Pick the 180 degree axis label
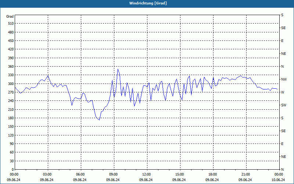 (x=11, y=118)
